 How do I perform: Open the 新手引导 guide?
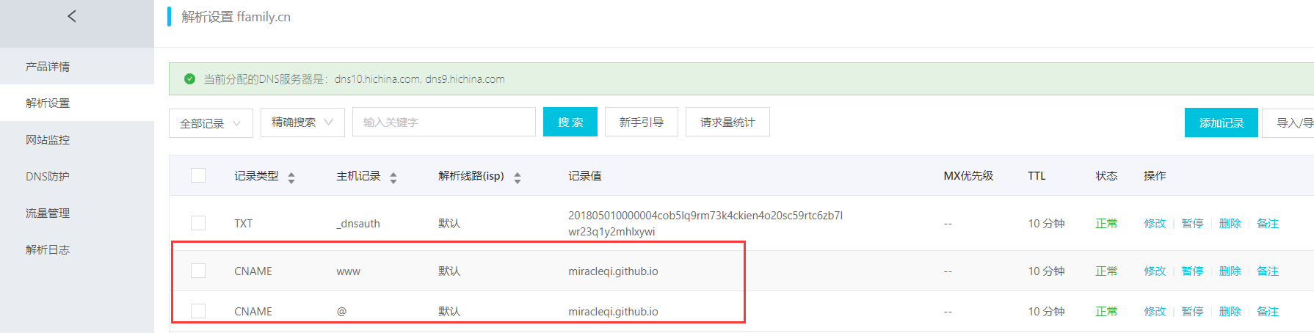642,122
